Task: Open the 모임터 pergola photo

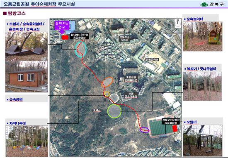Action: click(x=203, y=141)
